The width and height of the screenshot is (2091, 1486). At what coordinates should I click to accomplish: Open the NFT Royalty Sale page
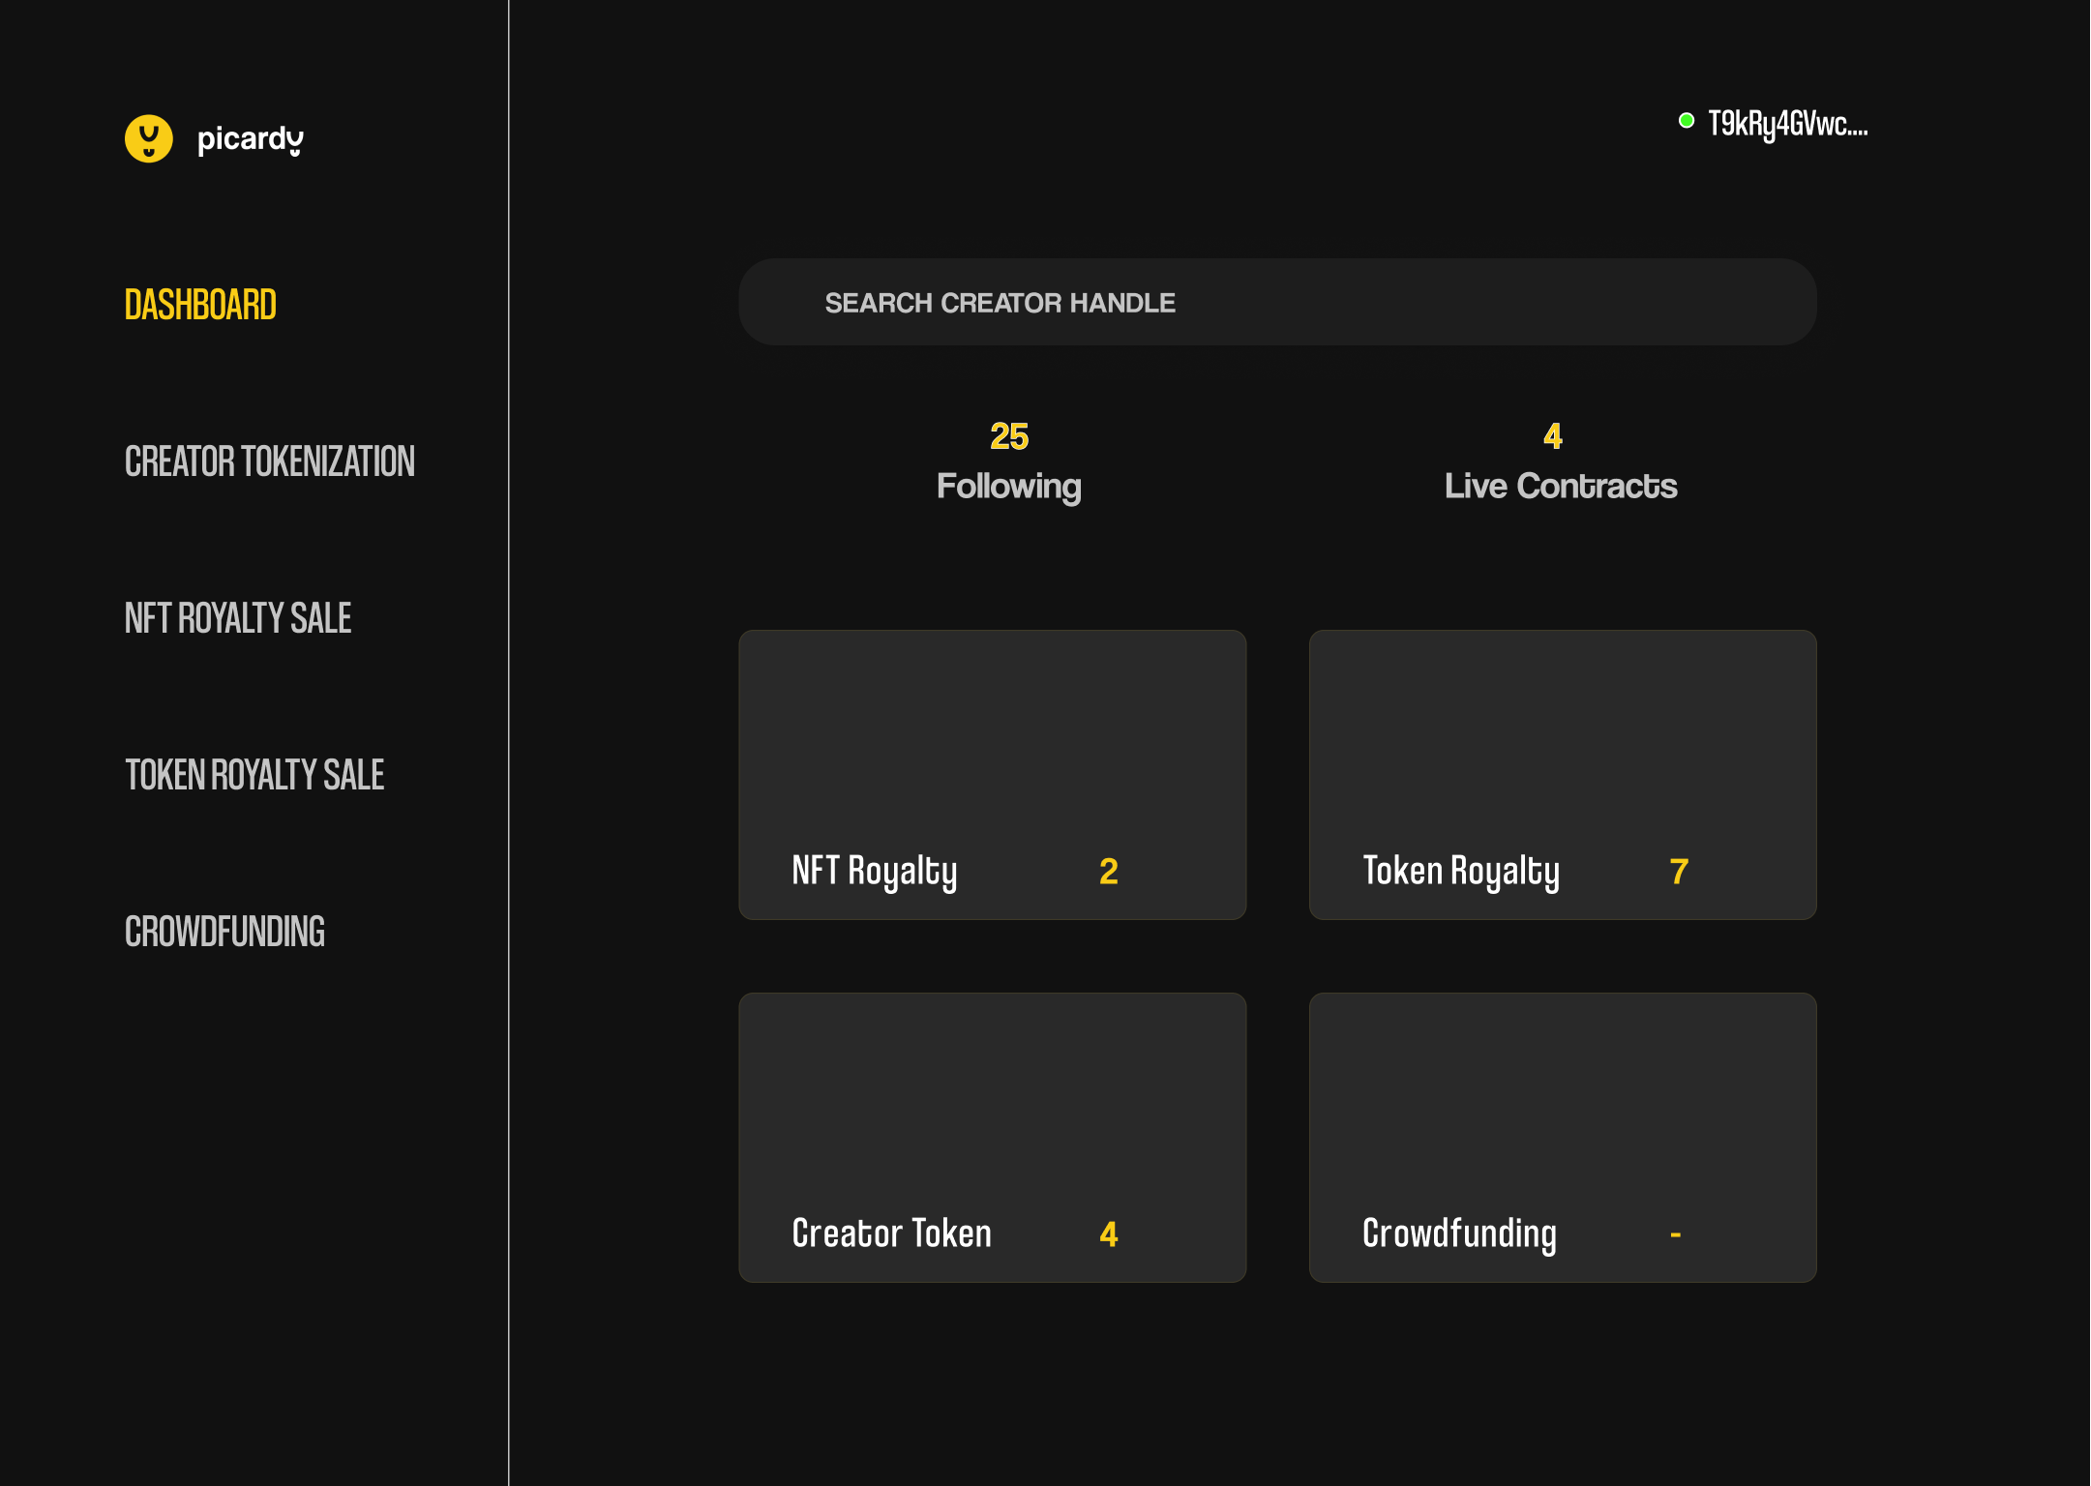[237, 618]
